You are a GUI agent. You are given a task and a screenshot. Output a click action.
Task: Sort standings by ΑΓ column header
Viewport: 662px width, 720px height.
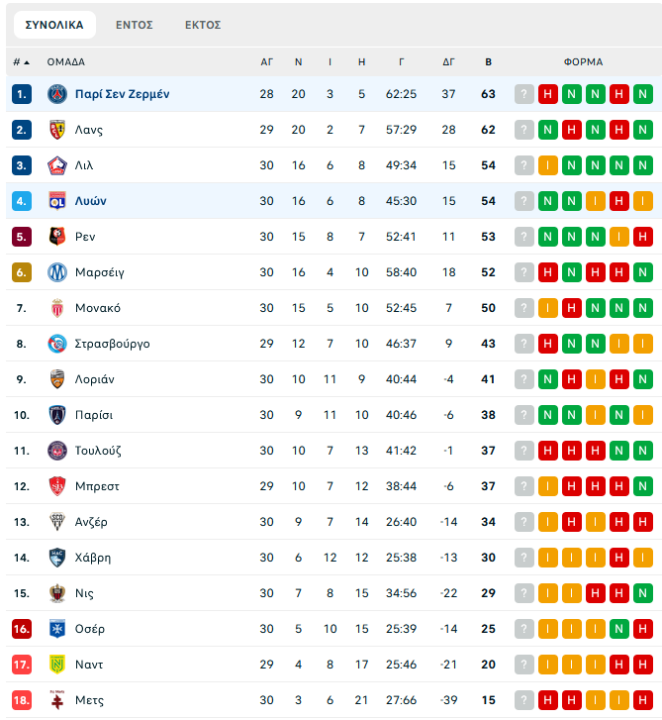tap(266, 61)
